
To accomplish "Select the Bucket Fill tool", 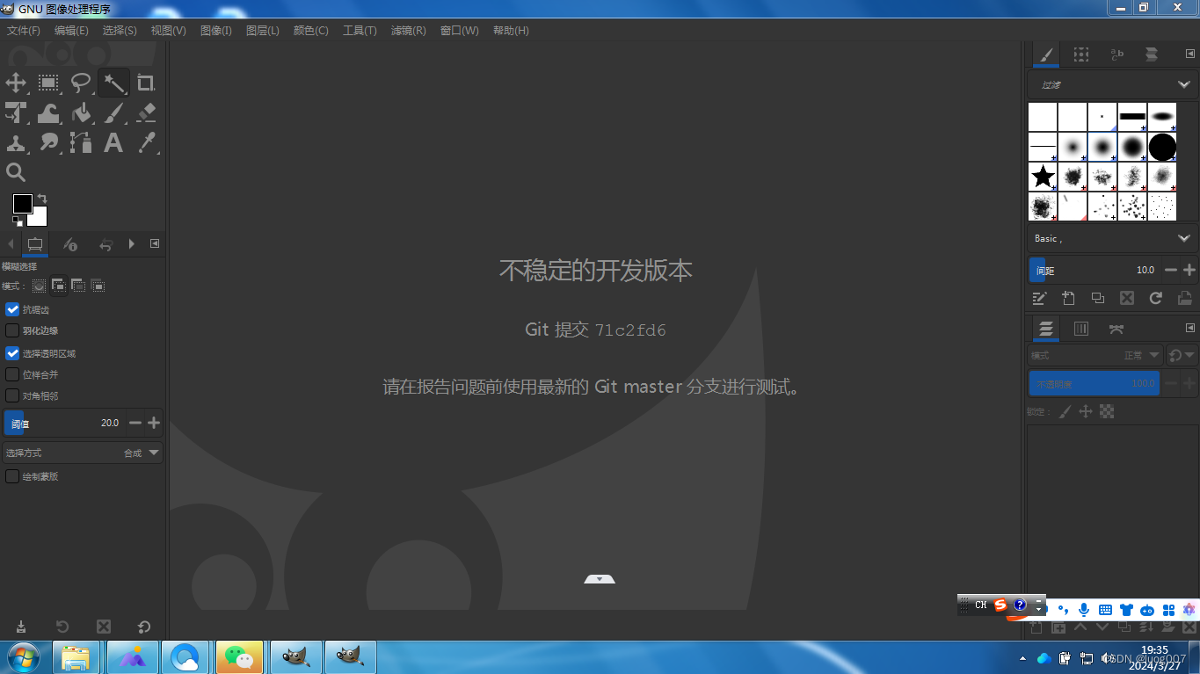I will (x=81, y=112).
